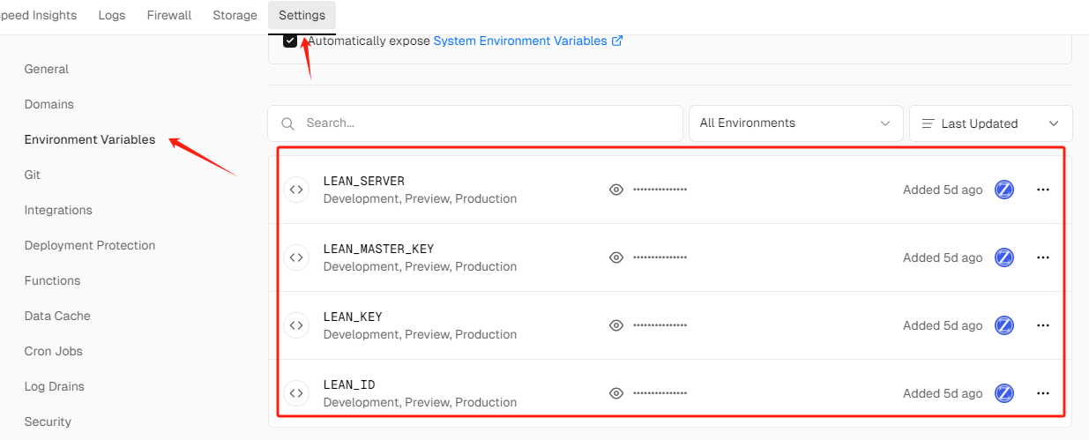Switch to the Storage tab
The width and height of the screenshot is (1089, 440).
point(235,15)
